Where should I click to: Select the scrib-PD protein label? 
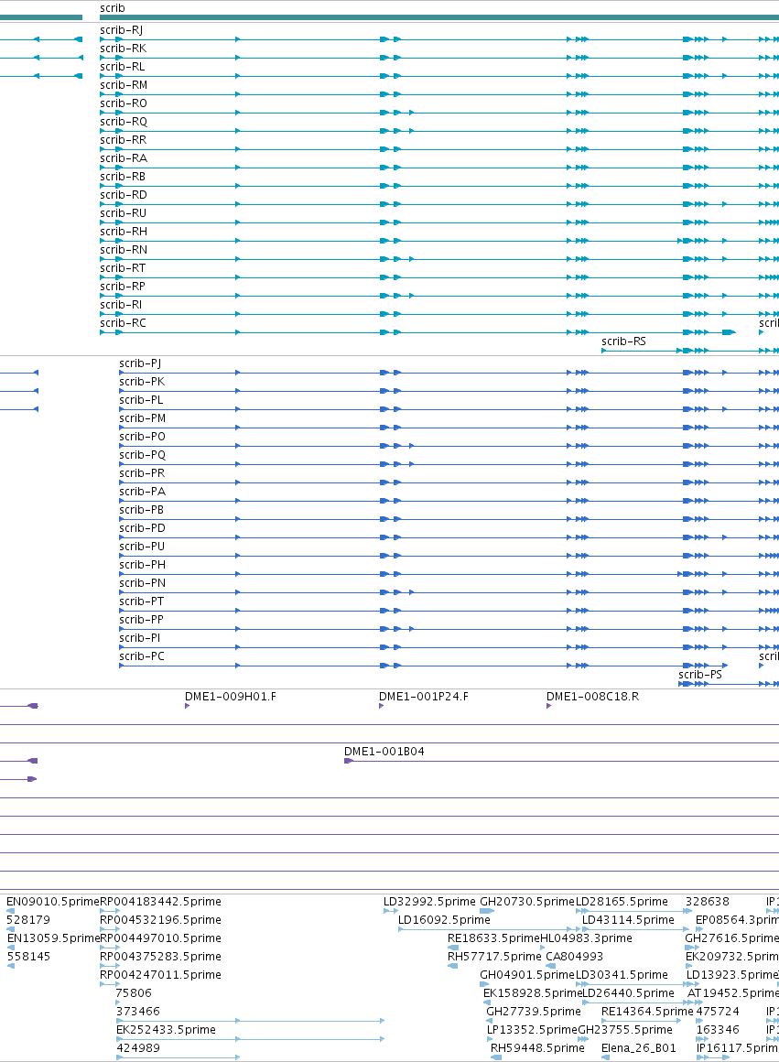coord(142,527)
